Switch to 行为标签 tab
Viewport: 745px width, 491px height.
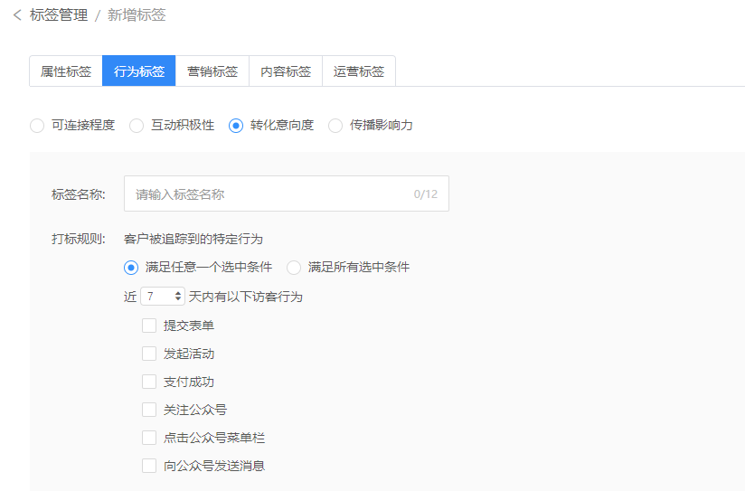point(138,71)
